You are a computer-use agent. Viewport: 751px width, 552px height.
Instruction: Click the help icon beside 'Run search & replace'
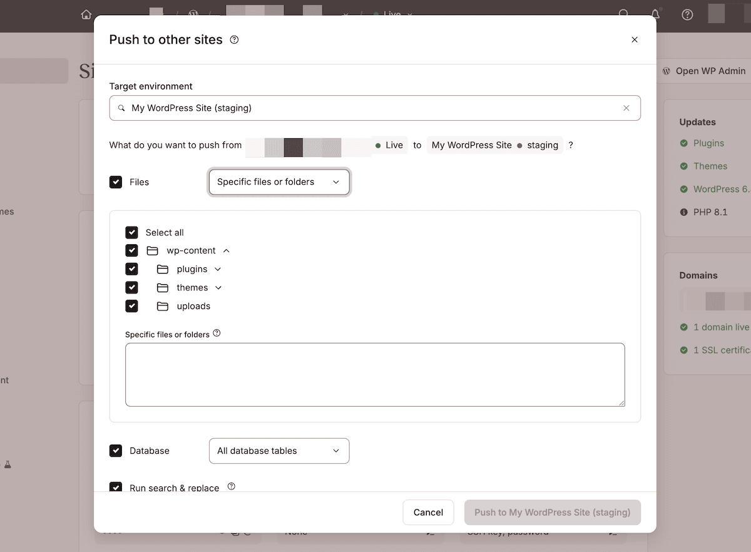pyautogui.click(x=231, y=486)
